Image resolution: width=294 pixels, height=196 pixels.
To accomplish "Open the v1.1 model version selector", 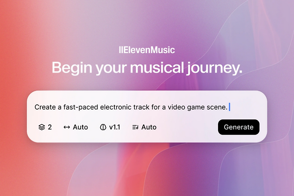I will (x=114, y=127).
